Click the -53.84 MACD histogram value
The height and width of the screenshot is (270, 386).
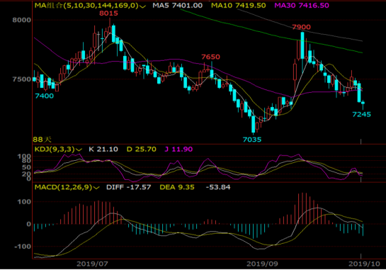click(218, 187)
